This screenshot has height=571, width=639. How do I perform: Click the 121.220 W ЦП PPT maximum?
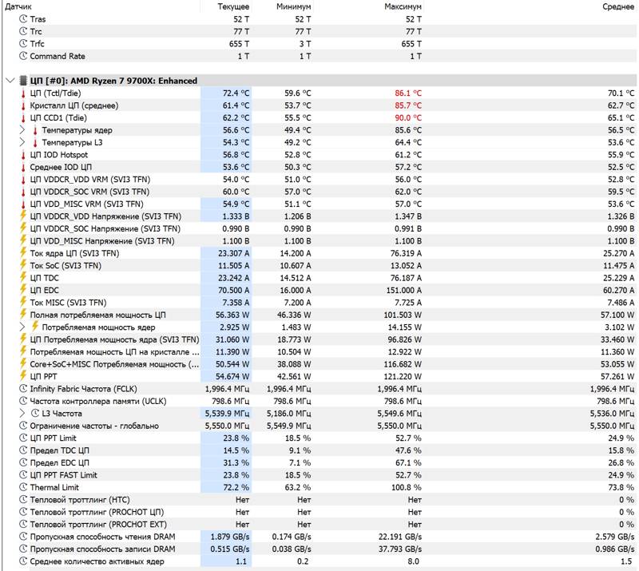(403, 377)
